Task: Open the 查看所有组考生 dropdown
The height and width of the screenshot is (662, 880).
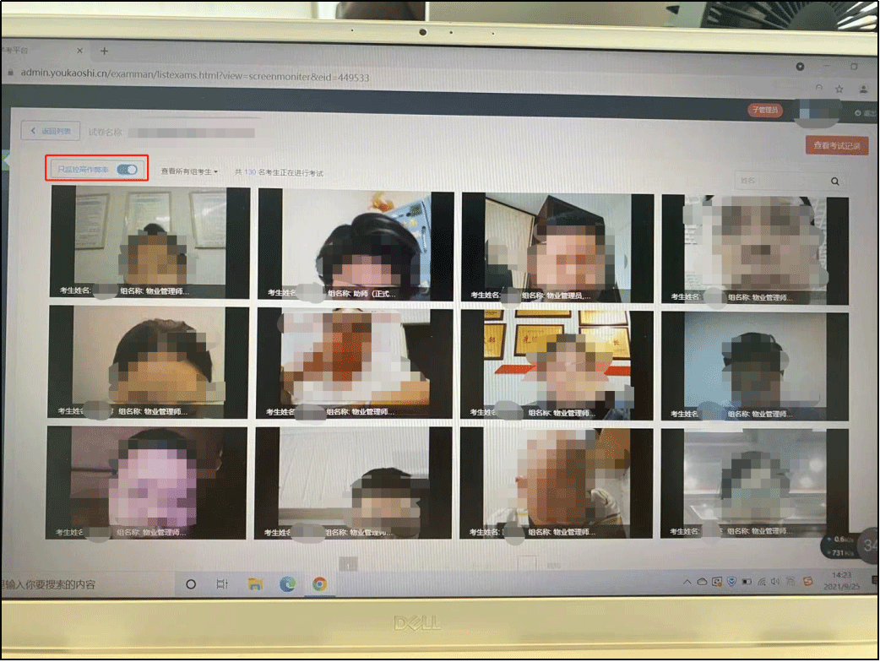Action: tap(189, 171)
